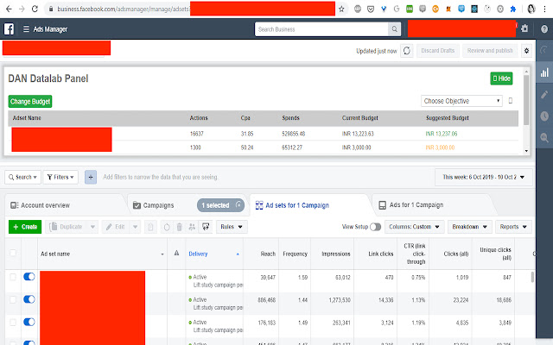Open the Chrome three-dot menu

click(545, 9)
